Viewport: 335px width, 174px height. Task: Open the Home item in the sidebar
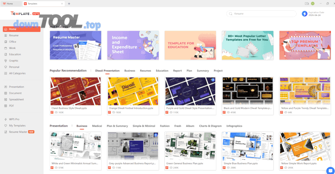pos(22,29)
